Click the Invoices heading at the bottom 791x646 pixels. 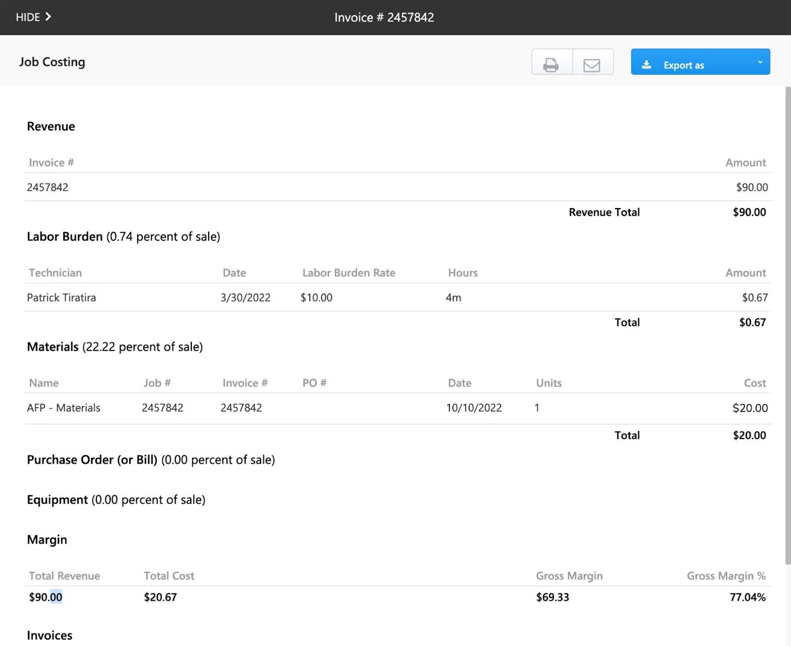pos(49,635)
